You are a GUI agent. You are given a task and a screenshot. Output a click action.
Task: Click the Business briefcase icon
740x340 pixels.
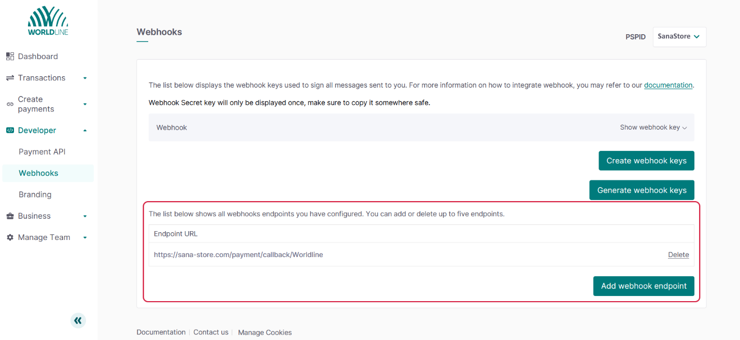pyautogui.click(x=10, y=216)
